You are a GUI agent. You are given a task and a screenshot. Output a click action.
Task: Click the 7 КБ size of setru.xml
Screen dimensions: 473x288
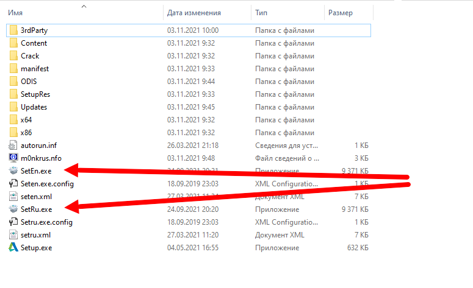click(361, 235)
